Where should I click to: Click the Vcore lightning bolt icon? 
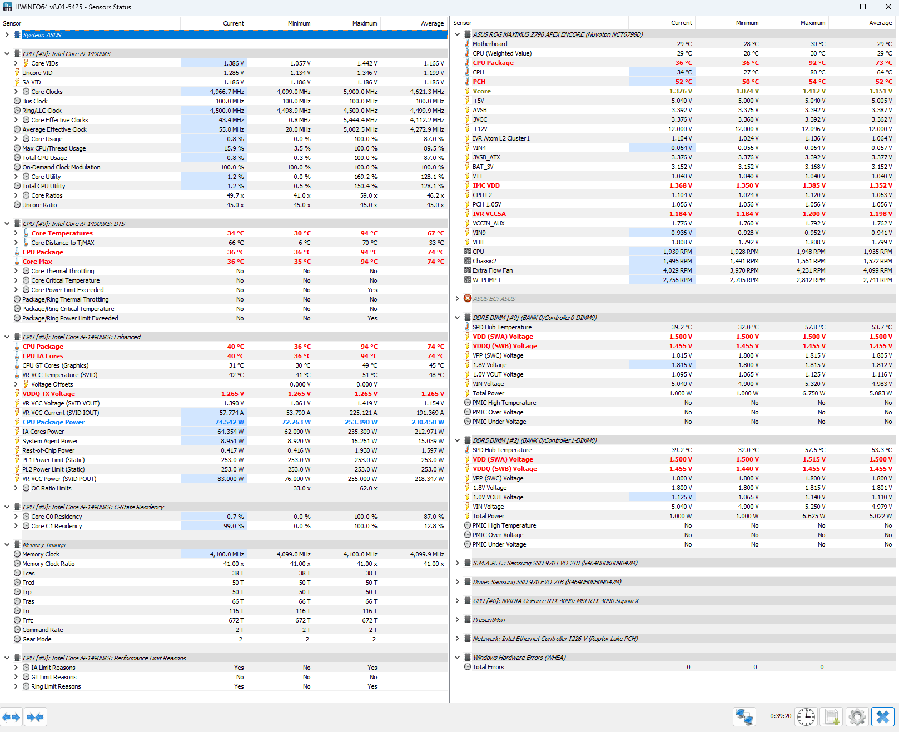tap(468, 91)
